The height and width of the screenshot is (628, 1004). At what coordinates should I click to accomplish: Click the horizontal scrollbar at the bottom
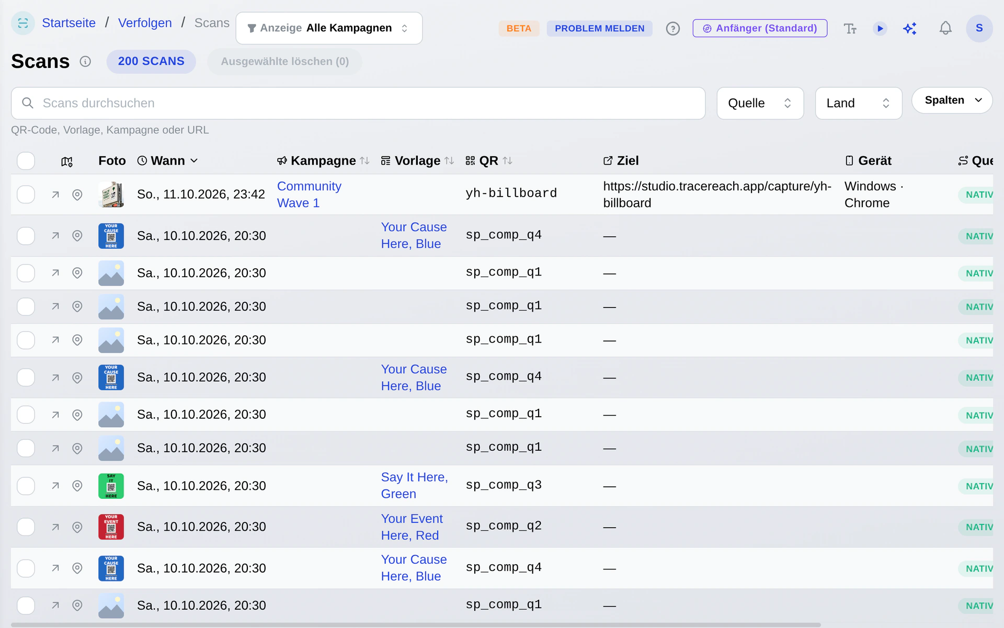[416, 625]
